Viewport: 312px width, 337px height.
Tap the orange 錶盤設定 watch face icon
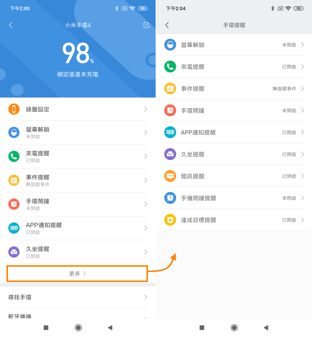14,109
